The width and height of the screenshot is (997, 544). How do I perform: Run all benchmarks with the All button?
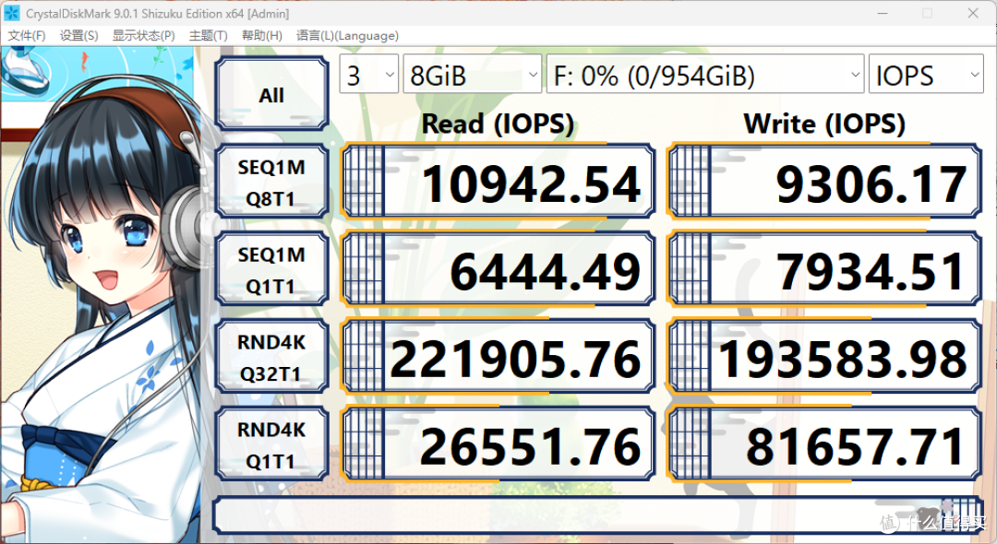coord(271,94)
